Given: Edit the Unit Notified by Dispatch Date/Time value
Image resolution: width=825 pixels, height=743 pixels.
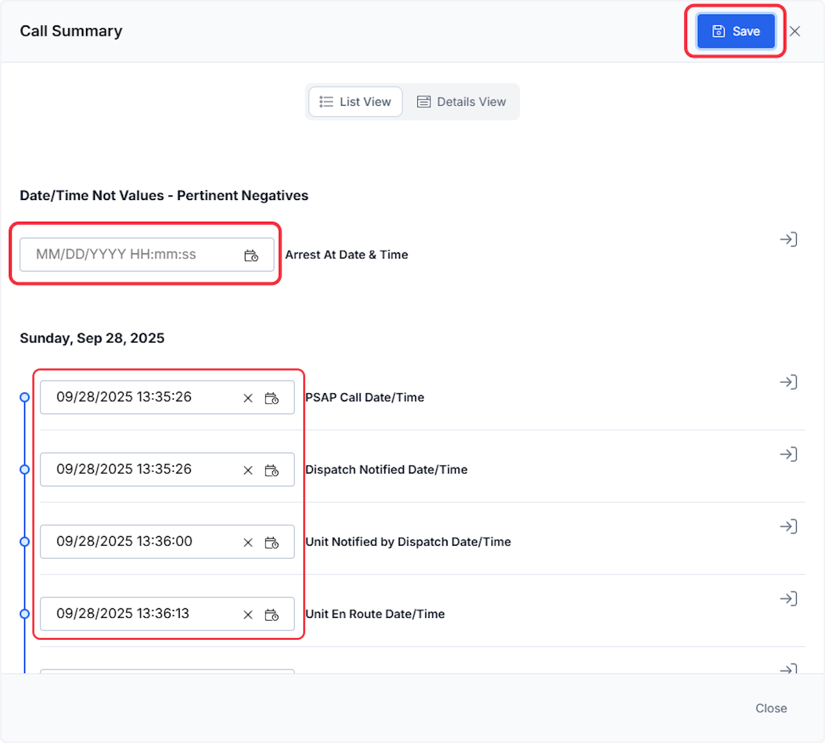Looking at the screenshot, I should pos(167,542).
